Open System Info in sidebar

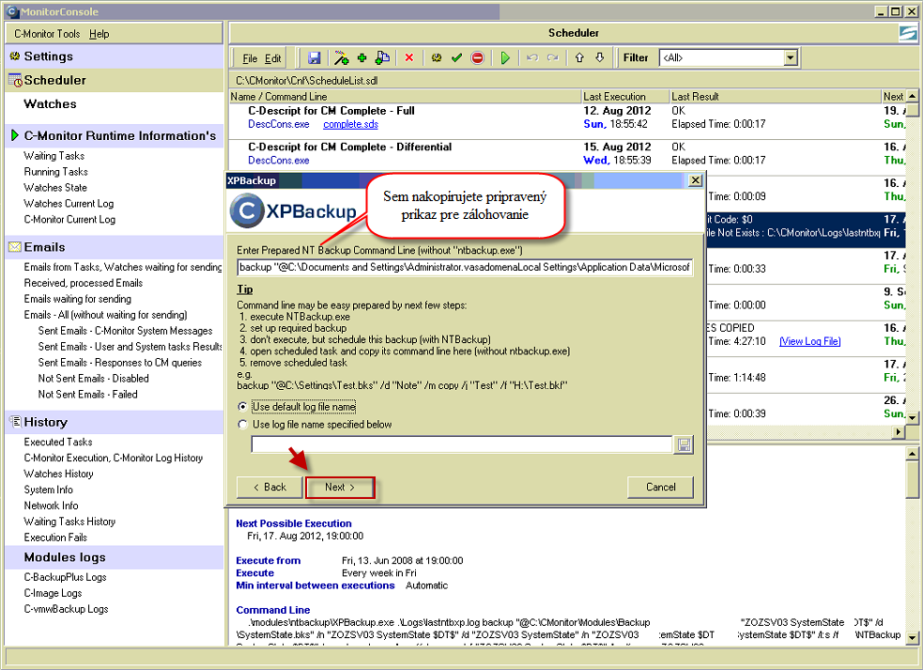(48, 490)
